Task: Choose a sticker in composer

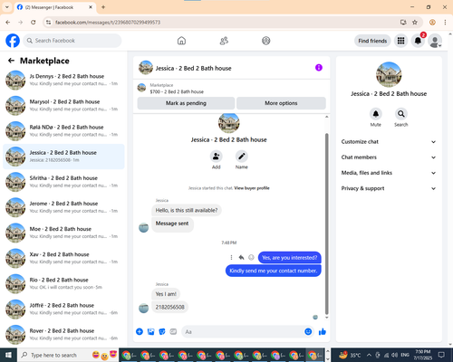Action: (x=162, y=332)
